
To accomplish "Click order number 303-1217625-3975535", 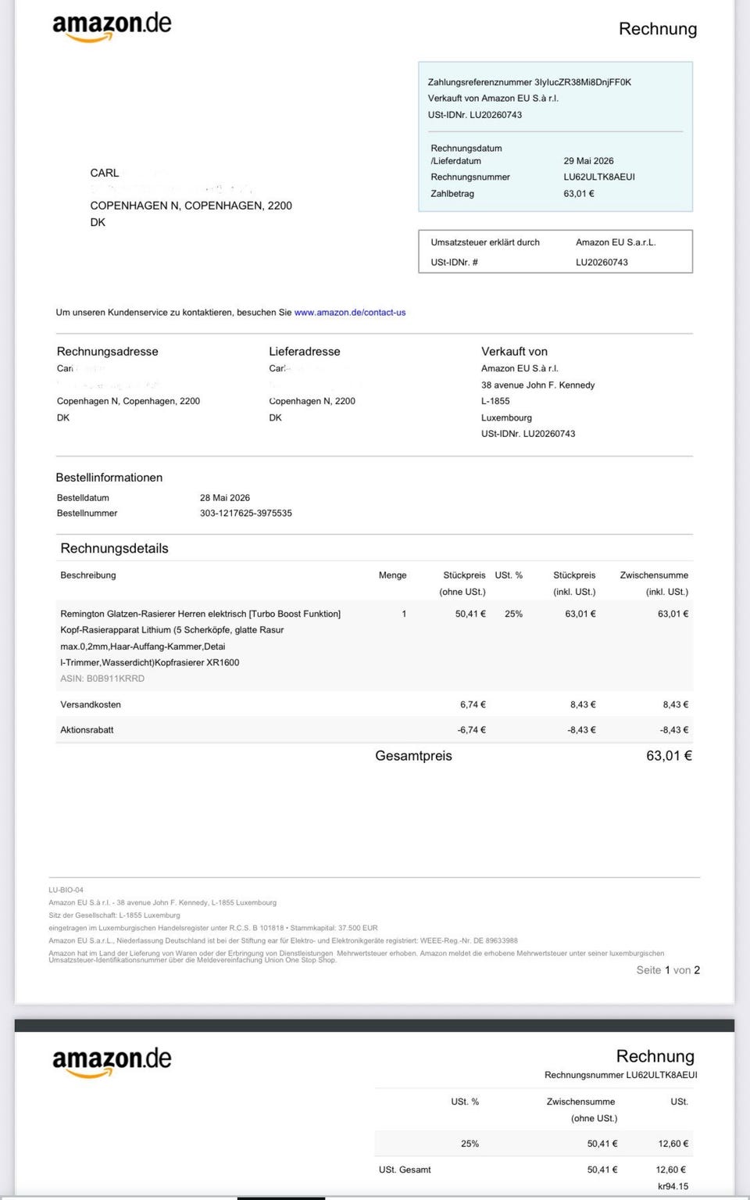I will coord(246,514).
